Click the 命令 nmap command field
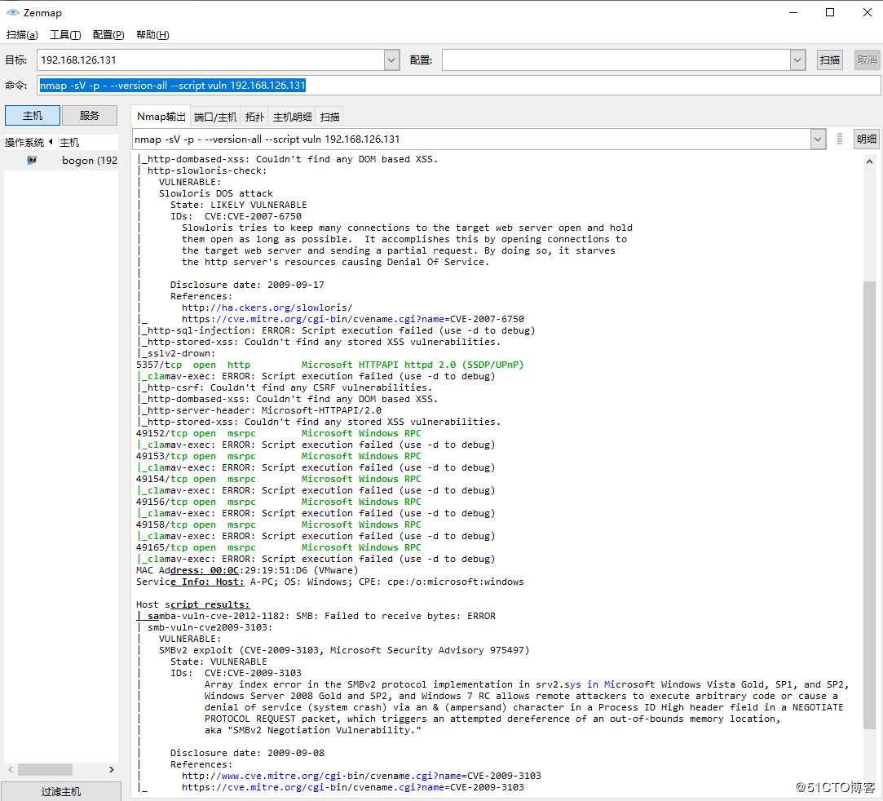 pos(459,85)
